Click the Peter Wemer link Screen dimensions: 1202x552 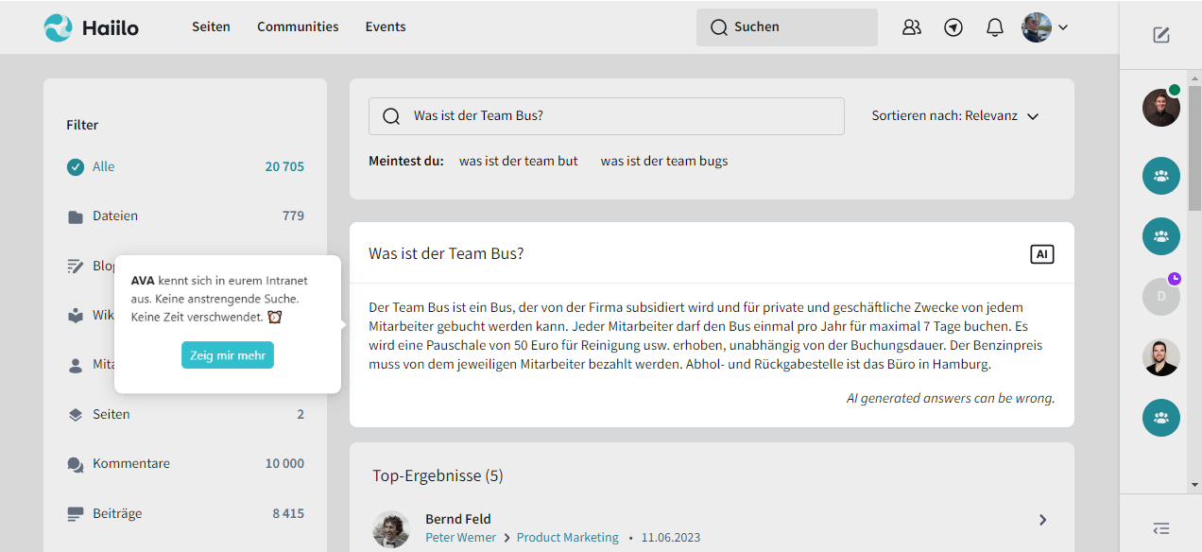click(461, 538)
